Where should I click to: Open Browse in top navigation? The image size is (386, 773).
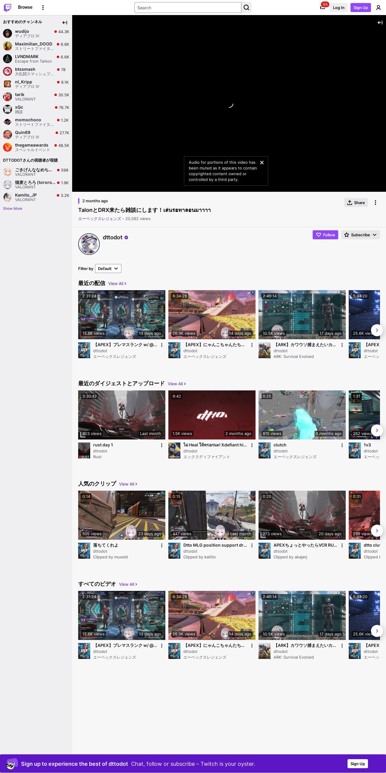25,7
